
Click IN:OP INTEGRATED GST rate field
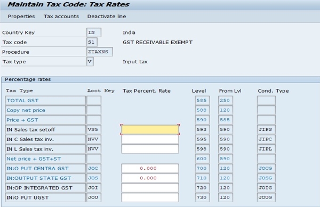[150, 188]
